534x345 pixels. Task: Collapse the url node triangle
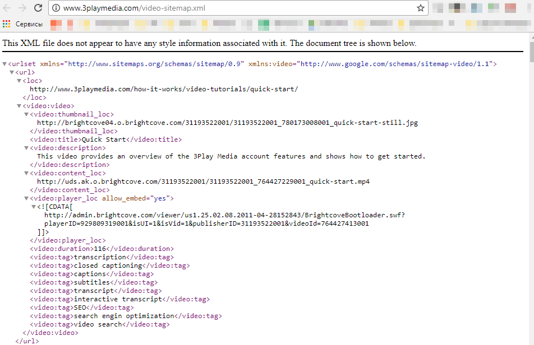pos(12,72)
